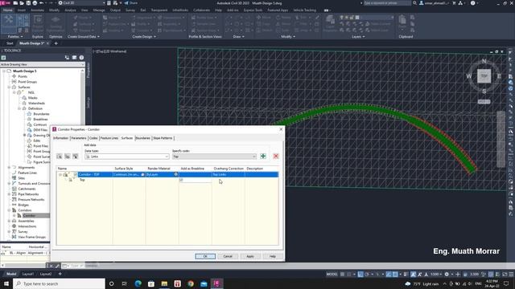
Task: Switch to the Information tab
Action: [x=61, y=138]
